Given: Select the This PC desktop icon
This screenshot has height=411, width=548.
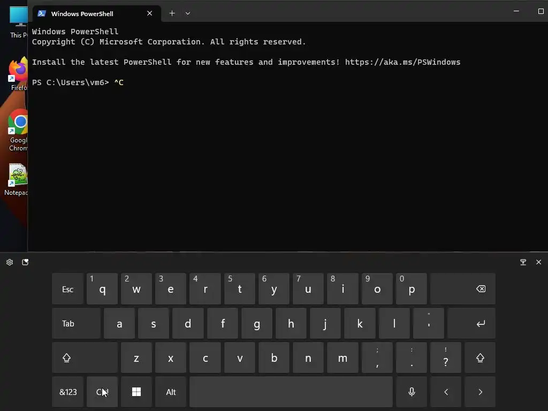Looking at the screenshot, I should click(19, 21).
